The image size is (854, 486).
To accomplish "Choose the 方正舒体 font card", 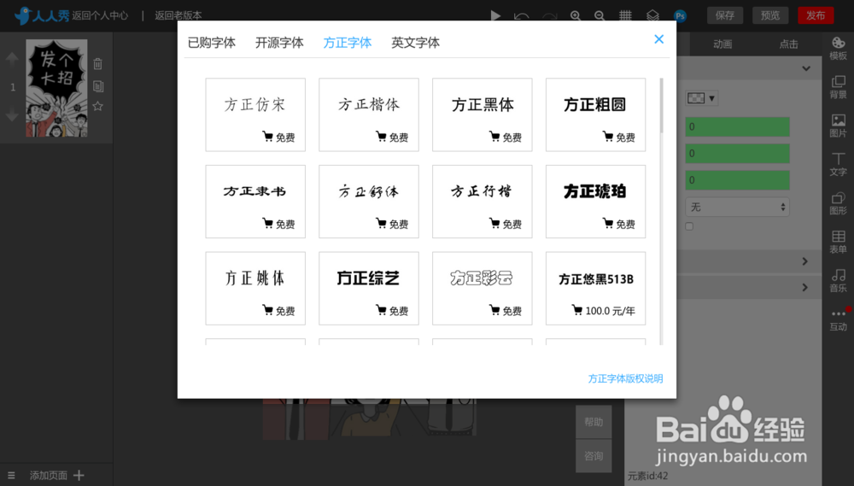I will 369,202.
